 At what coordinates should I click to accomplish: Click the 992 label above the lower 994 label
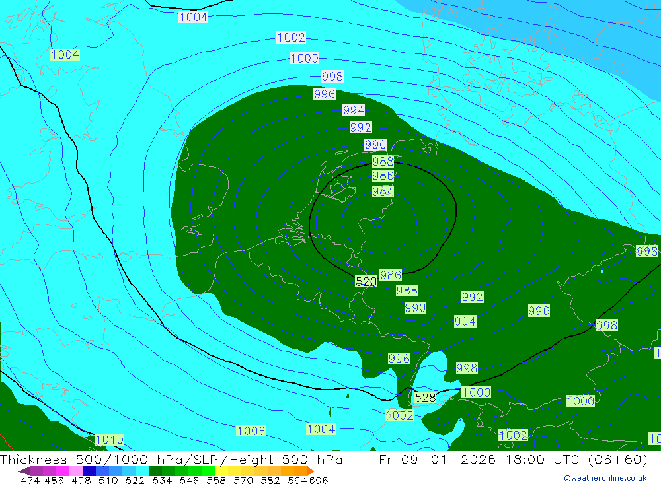472,296
